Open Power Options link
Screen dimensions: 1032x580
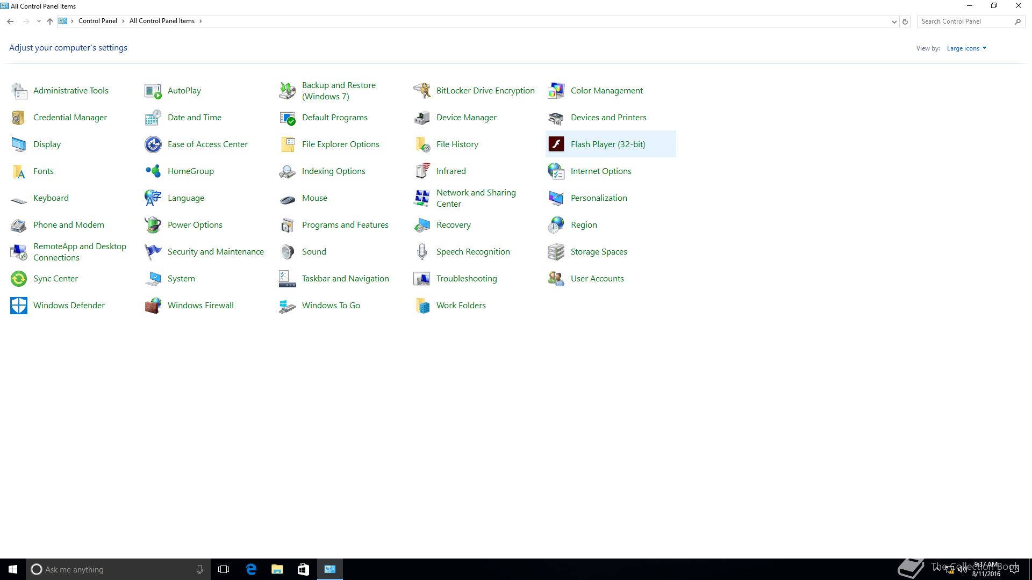coord(195,225)
